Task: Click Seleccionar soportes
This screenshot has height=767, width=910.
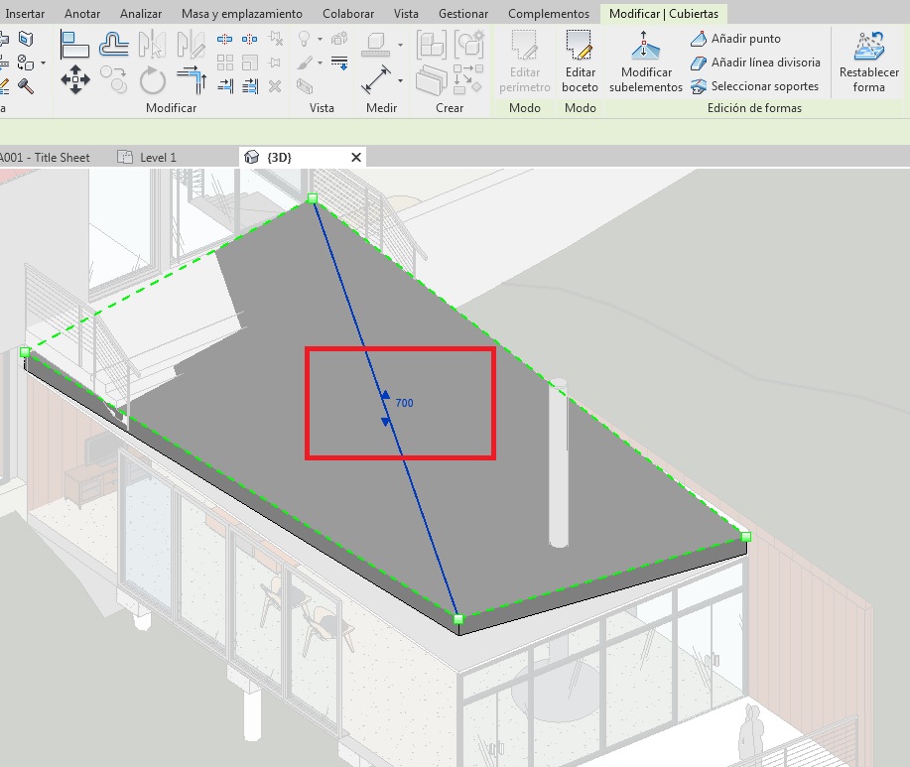Action: pyautogui.click(x=754, y=86)
